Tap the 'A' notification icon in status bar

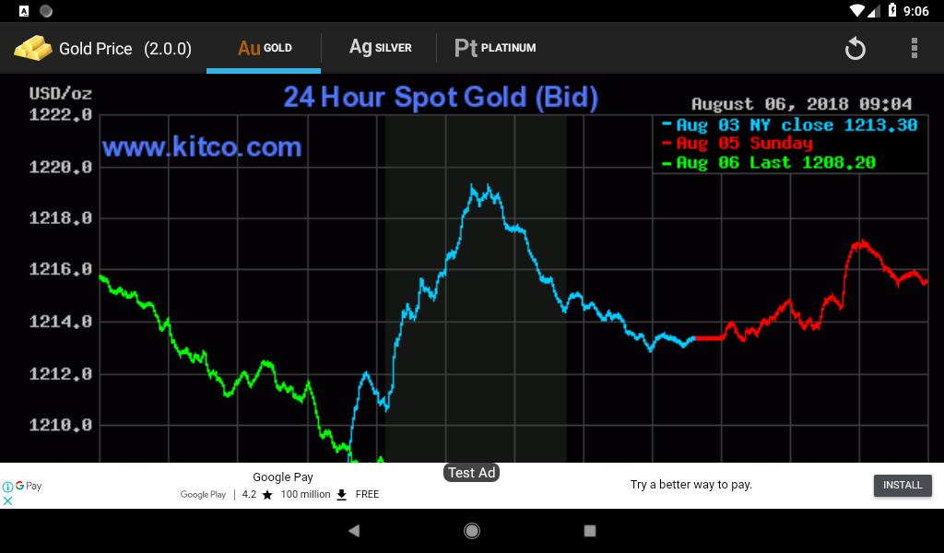[x=23, y=11]
